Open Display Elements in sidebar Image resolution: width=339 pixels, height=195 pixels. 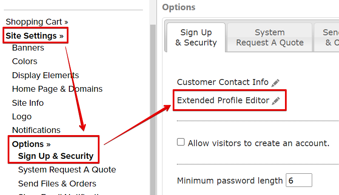point(46,75)
